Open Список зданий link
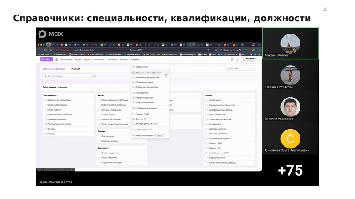This screenshot has height=199, width=355. pos(54,110)
